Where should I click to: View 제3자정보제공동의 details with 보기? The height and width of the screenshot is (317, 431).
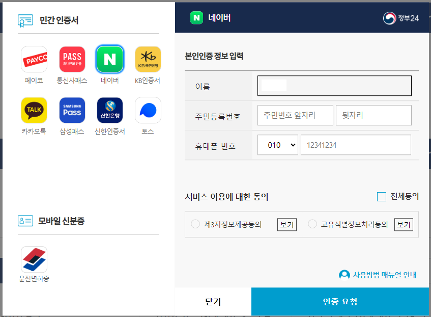[287, 224]
